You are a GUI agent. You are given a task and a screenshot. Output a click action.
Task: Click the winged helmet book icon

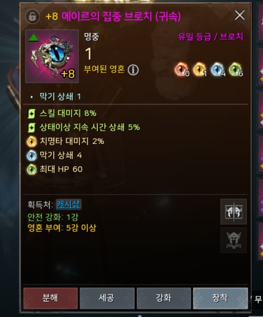point(234,240)
